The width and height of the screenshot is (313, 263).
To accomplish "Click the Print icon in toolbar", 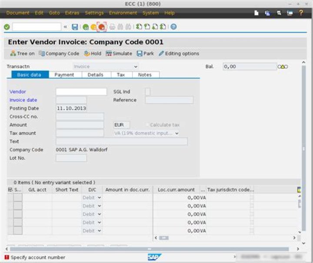I will (112, 27).
